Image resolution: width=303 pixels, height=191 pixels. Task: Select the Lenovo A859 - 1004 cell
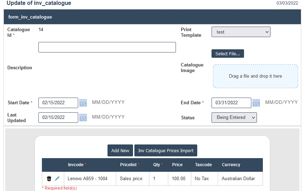point(90,179)
